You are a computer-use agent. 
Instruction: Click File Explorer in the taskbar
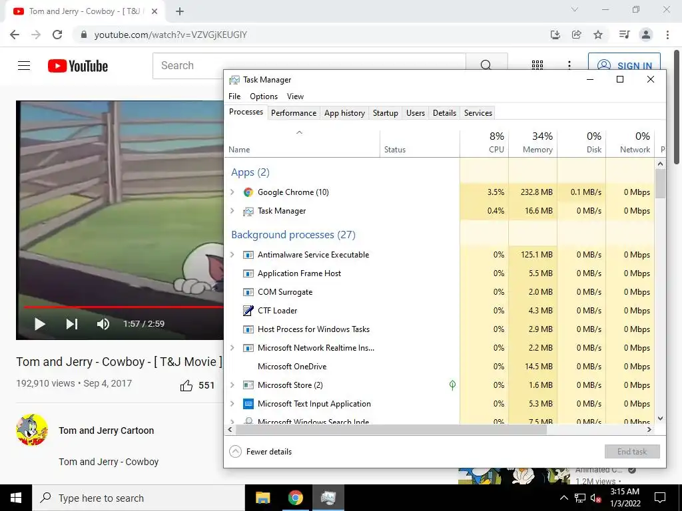click(262, 498)
